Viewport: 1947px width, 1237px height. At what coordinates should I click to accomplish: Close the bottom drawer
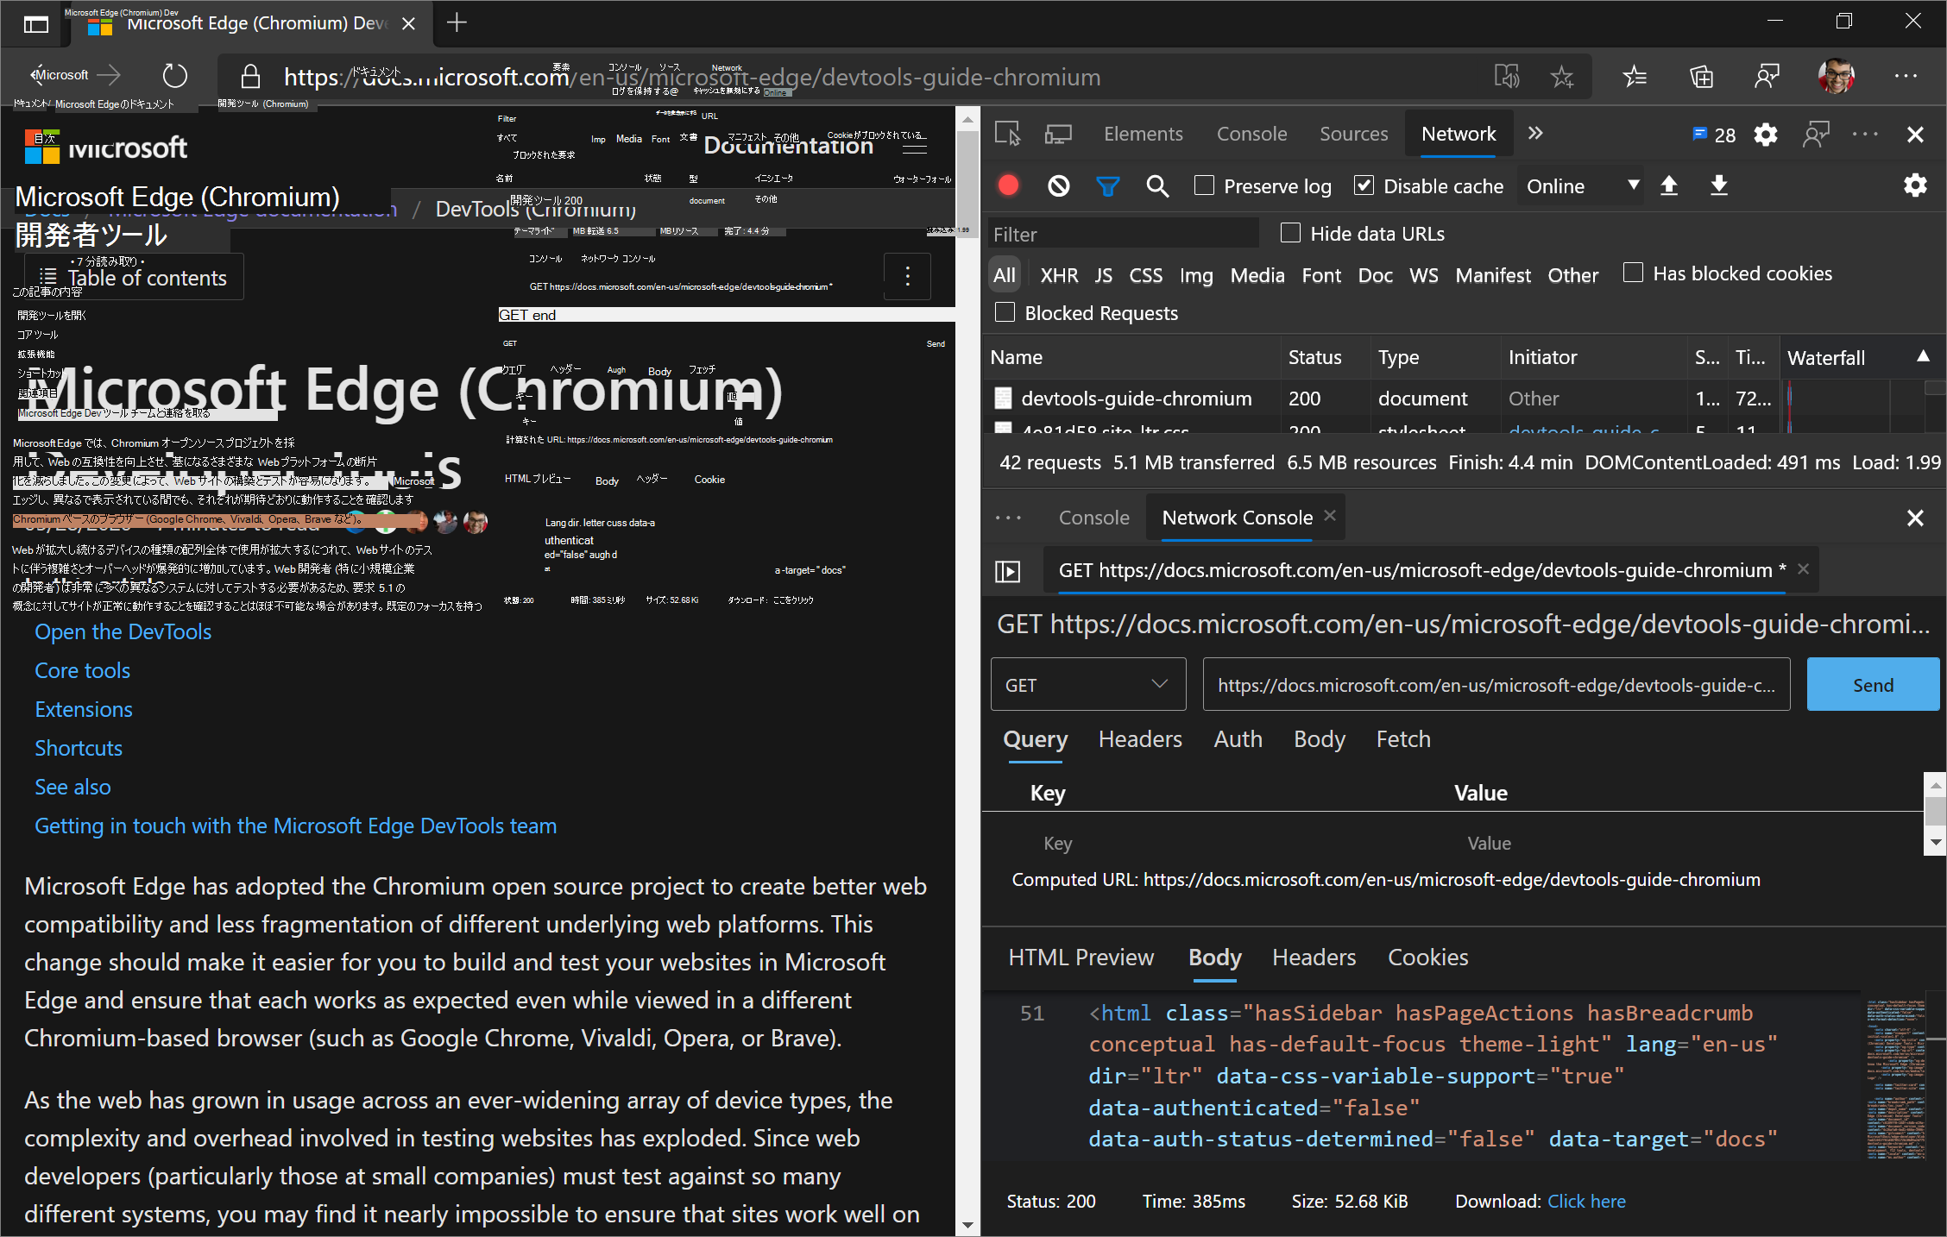[1915, 518]
